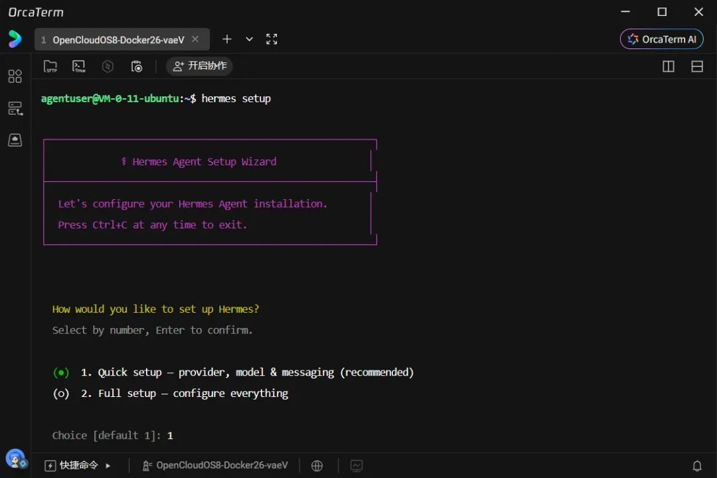This screenshot has height=478, width=717.
Task: Click "Let's configure your Hermes Agent installation."
Action: point(193,204)
